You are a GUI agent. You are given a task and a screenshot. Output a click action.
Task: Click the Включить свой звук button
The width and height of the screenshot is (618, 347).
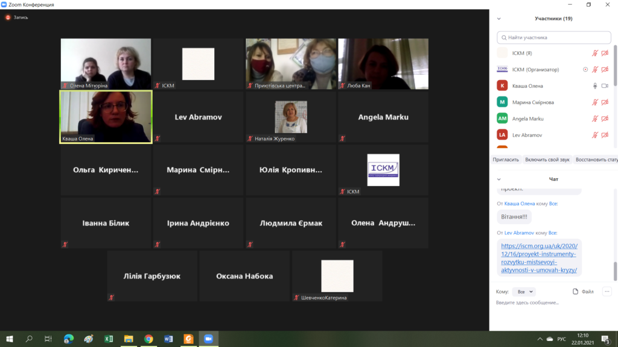(547, 160)
